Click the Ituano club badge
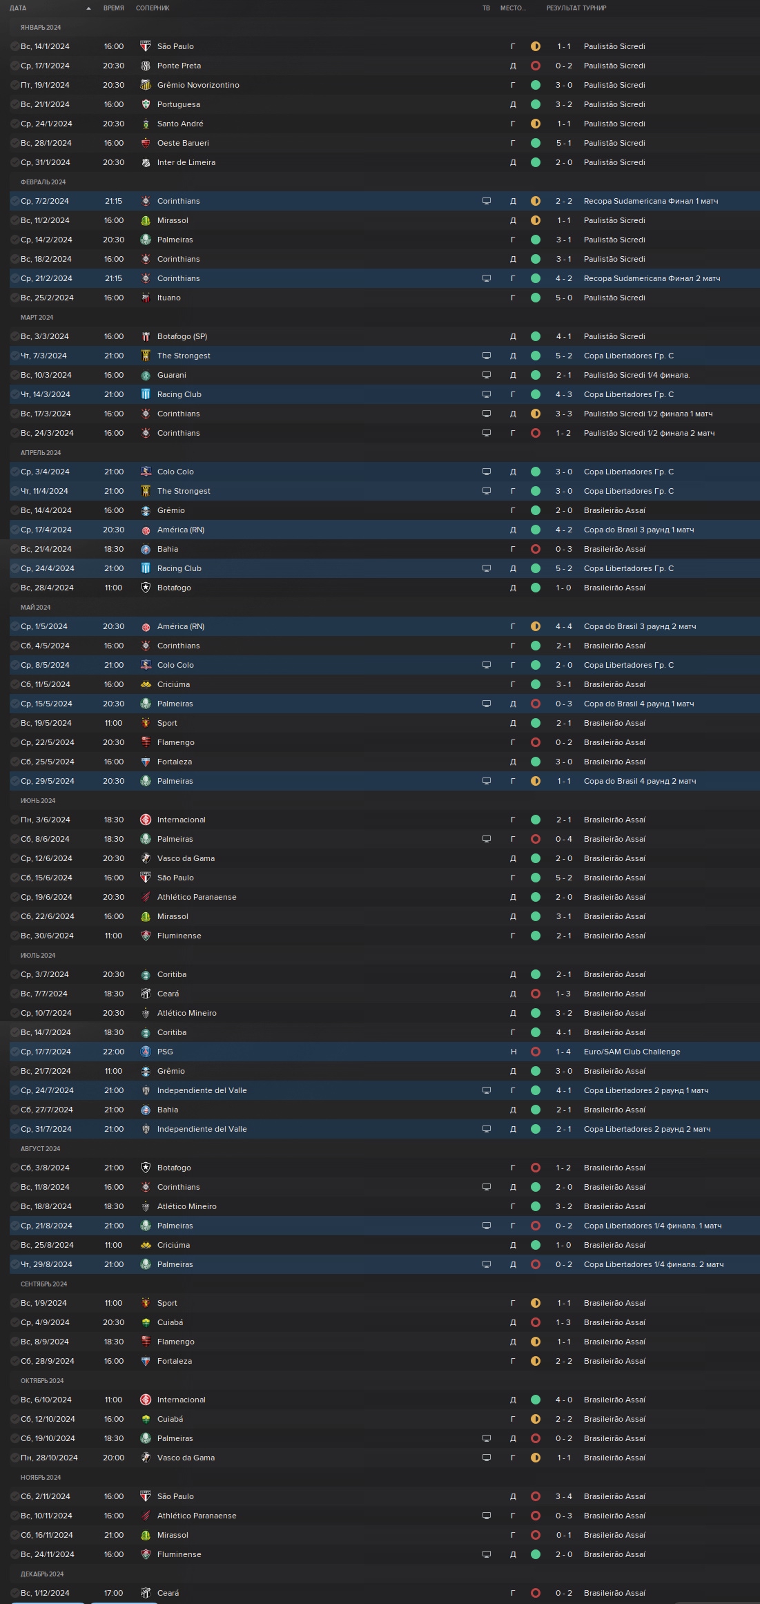 tap(146, 298)
